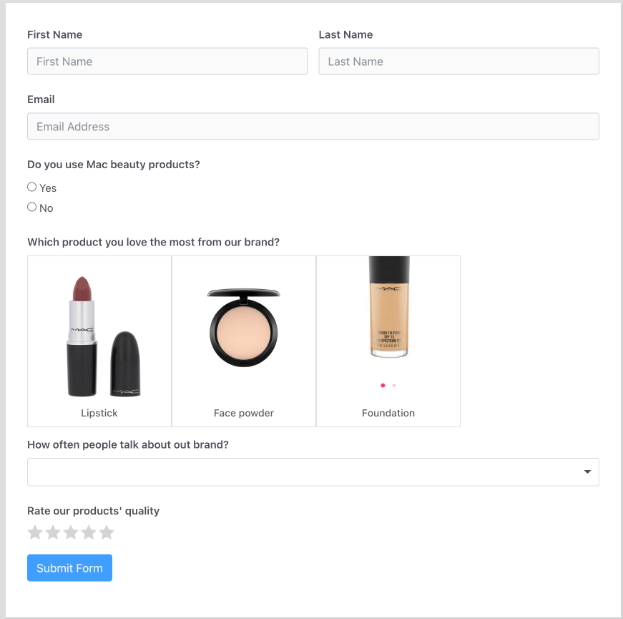Click the first carousel dot under Foundation
The image size is (623, 619).
(x=383, y=385)
